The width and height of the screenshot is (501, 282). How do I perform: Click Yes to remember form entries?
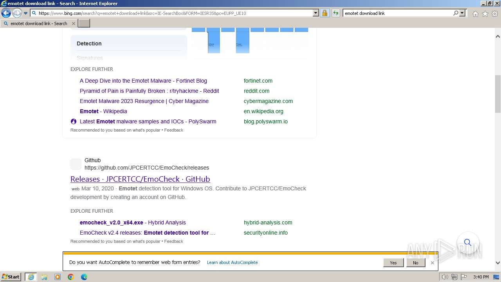[x=393, y=263]
